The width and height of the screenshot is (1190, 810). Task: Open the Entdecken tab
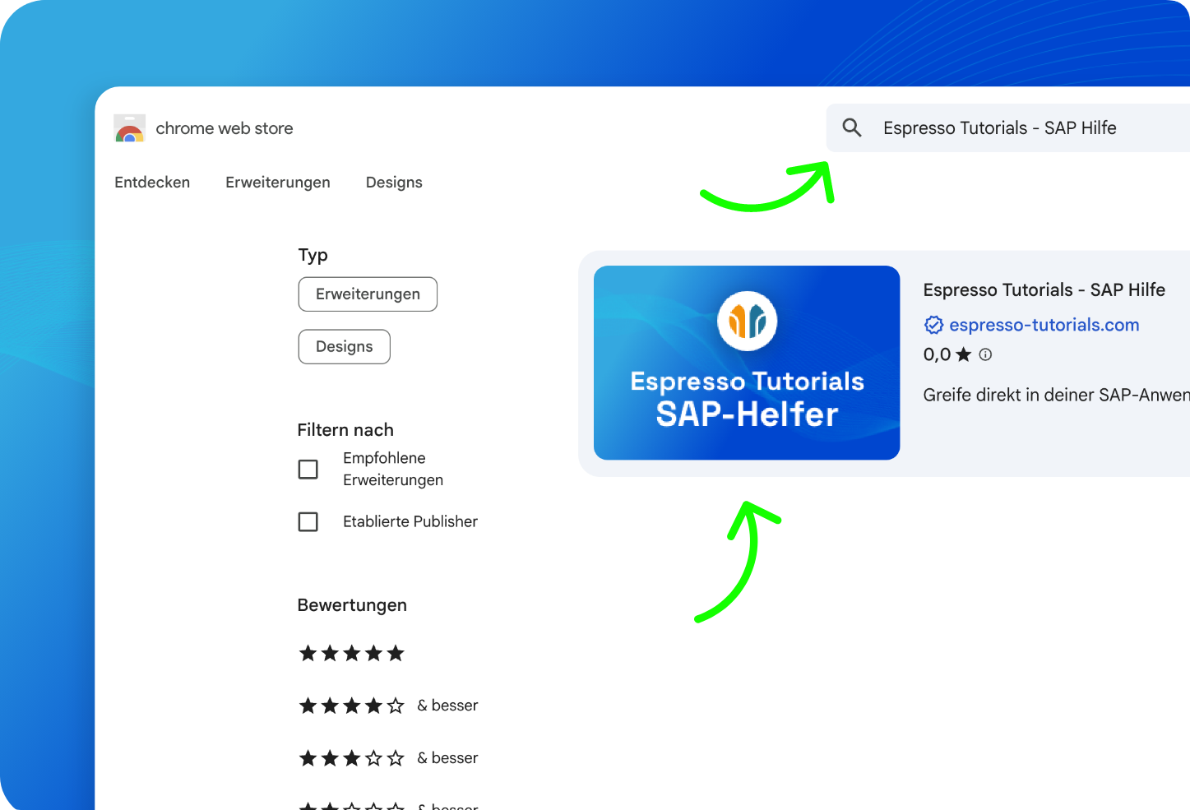(152, 183)
